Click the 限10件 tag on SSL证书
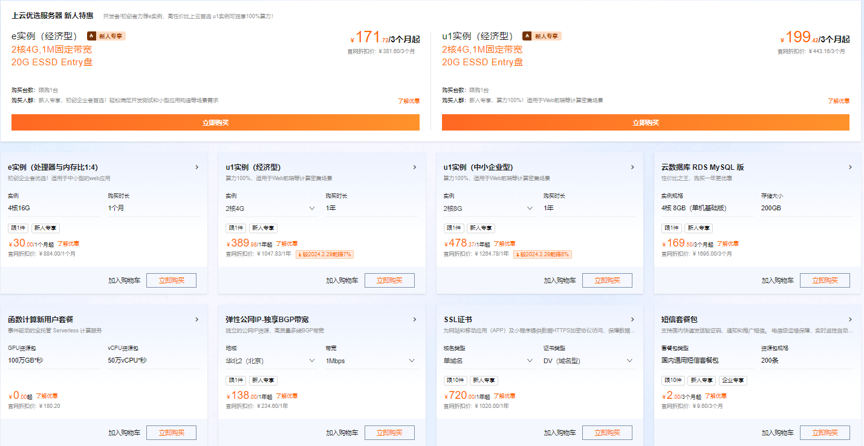The width and height of the screenshot is (864, 446). (x=455, y=381)
